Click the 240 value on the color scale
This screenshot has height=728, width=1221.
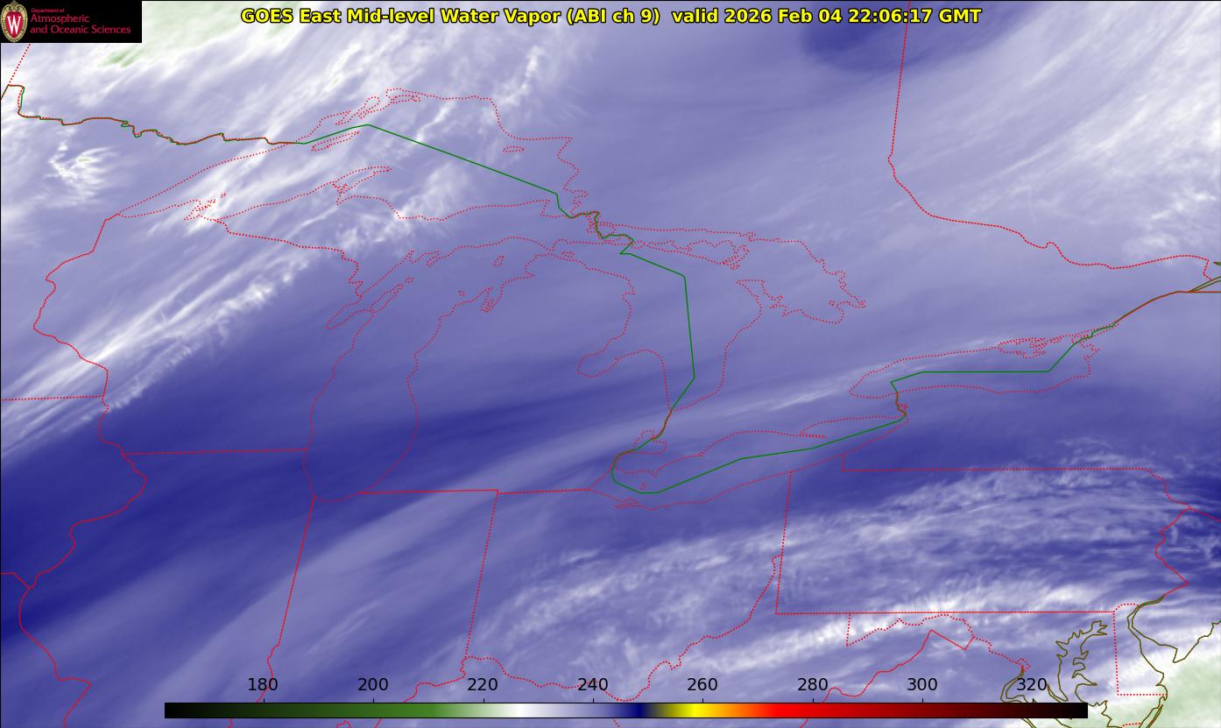[x=593, y=685]
